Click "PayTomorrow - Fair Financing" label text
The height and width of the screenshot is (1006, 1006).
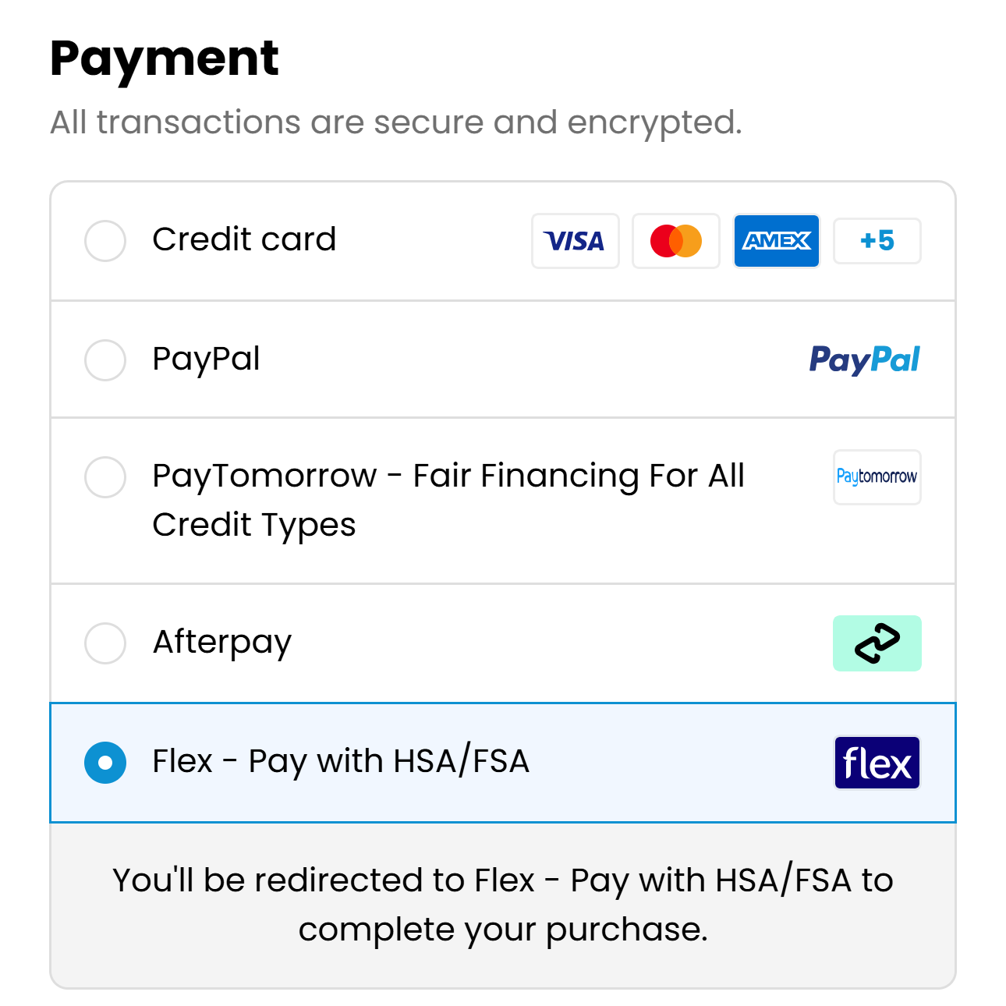point(448,476)
